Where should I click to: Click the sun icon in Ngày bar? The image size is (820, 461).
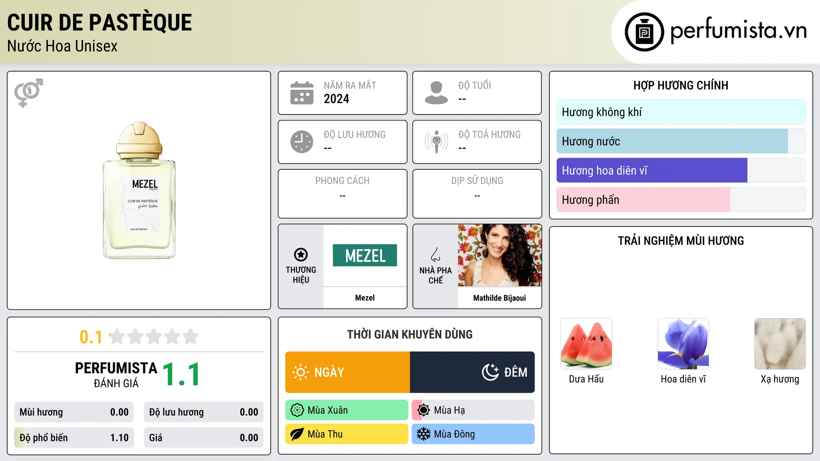[x=300, y=372]
